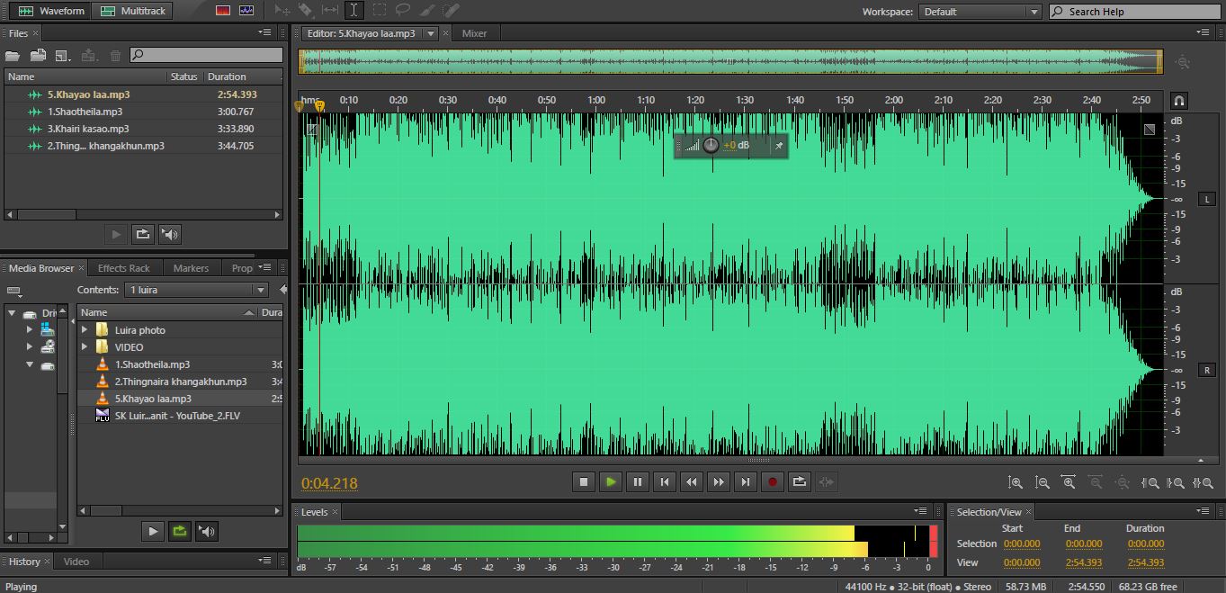Select the Time Selection tool
The width and height of the screenshot is (1226, 593).
pyautogui.click(x=354, y=11)
